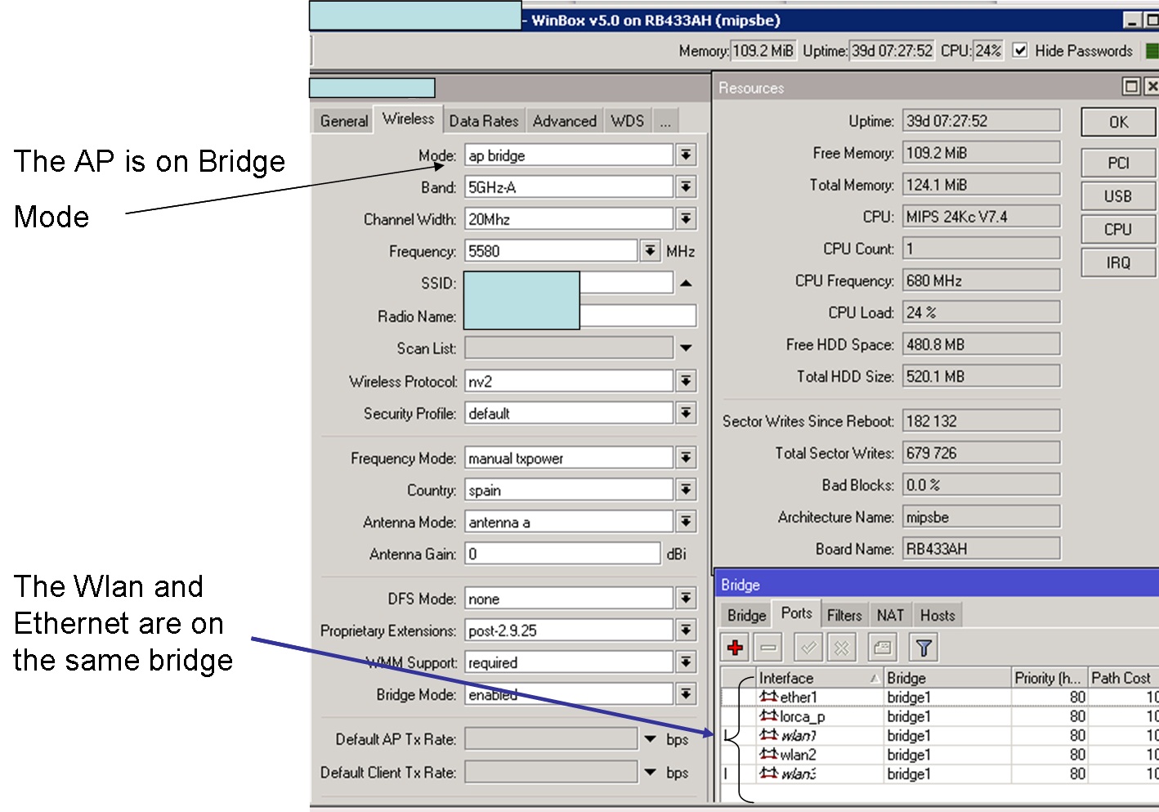The image size is (1159, 812).
Task: Switch to the WDS tab
Action: [628, 121]
